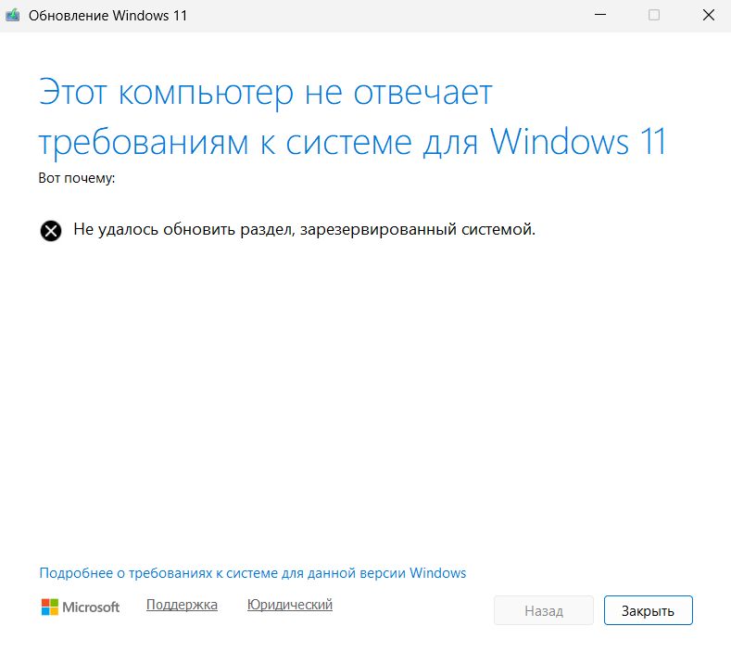Select text 'Не удалось обновить раздел, зарезервированный системой.'
731x652 pixels.
[x=305, y=230]
